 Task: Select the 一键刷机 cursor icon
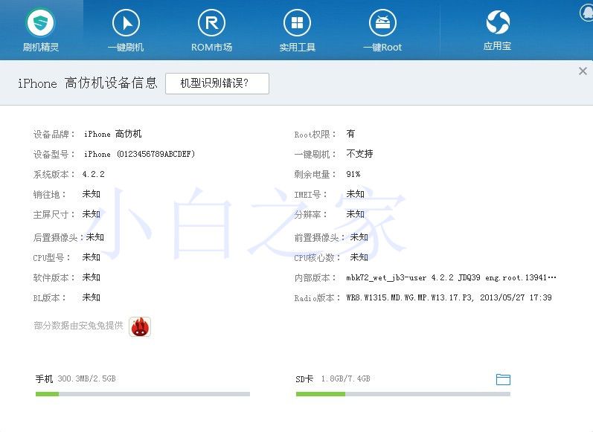[x=126, y=22]
